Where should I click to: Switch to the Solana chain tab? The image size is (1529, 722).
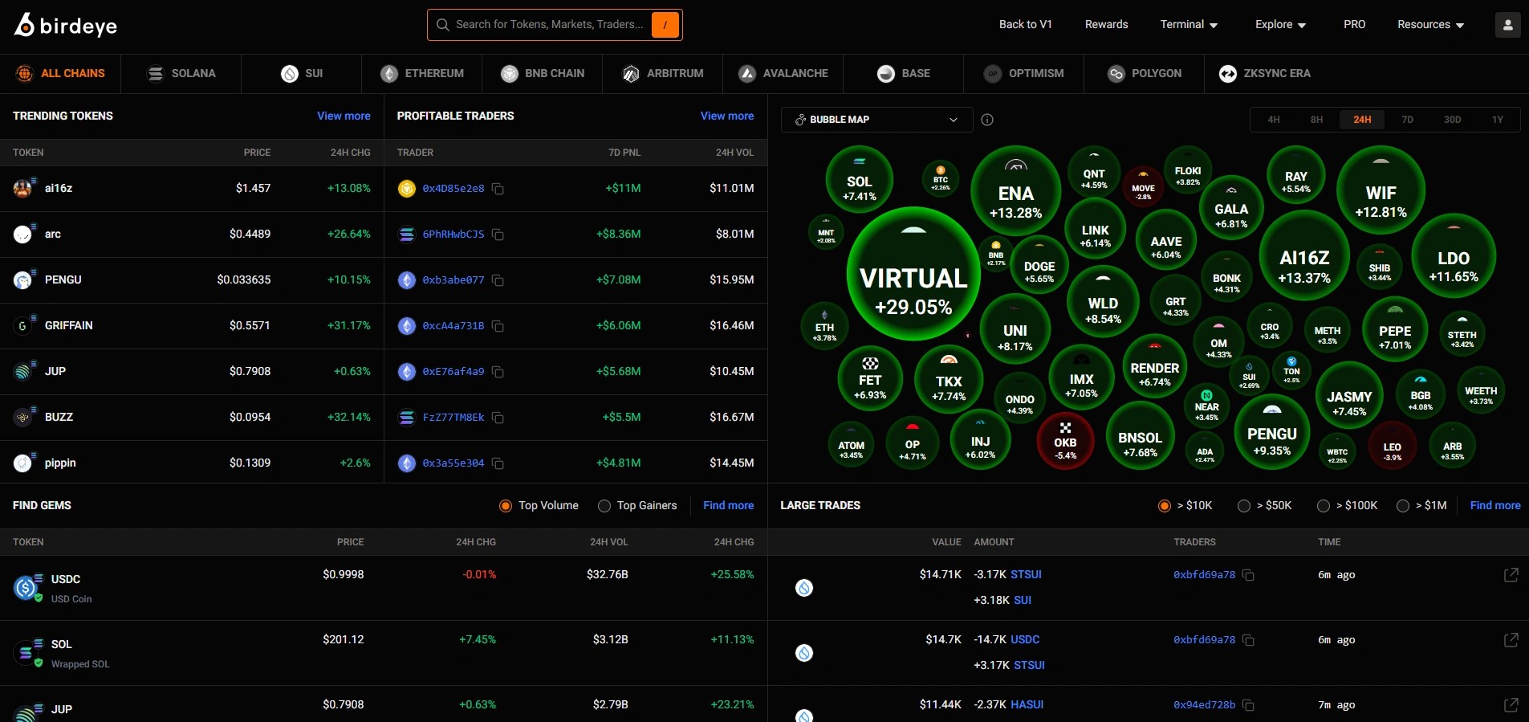tap(181, 74)
